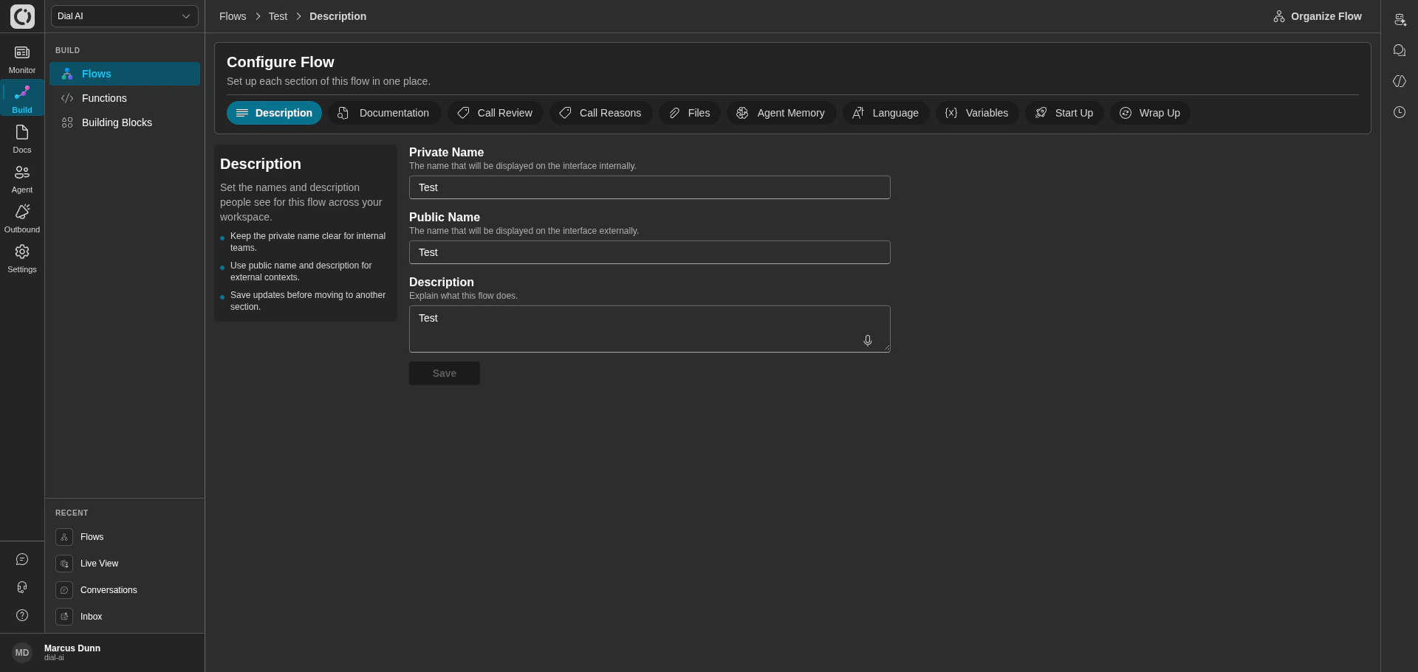The image size is (1418, 672).
Task: Open the Monitor section in the rail
Action: tap(22, 59)
